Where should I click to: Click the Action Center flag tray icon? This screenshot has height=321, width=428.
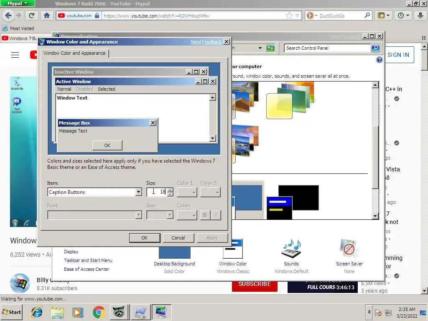pyautogui.click(x=378, y=313)
